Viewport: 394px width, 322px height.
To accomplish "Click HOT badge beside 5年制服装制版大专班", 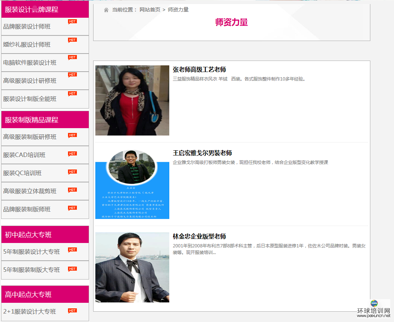I will [x=72, y=269].
